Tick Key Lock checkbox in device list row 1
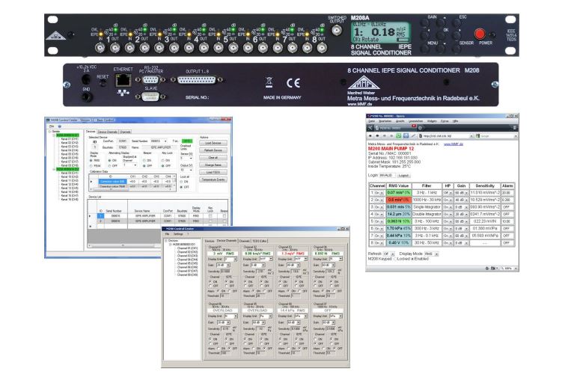 pos(210,216)
